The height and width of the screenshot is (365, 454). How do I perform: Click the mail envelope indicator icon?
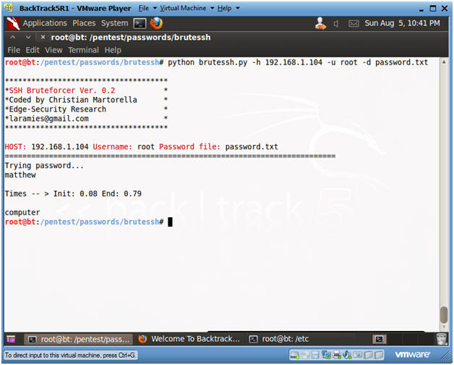[x=354, y=23]
